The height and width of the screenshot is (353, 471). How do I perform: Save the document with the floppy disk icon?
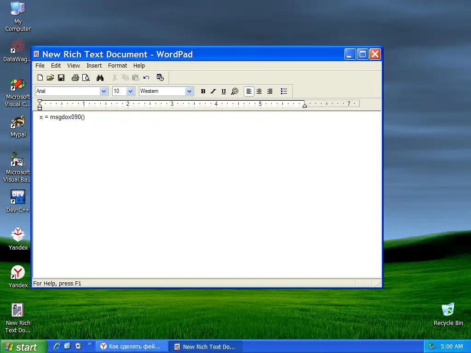click(61, 78)
